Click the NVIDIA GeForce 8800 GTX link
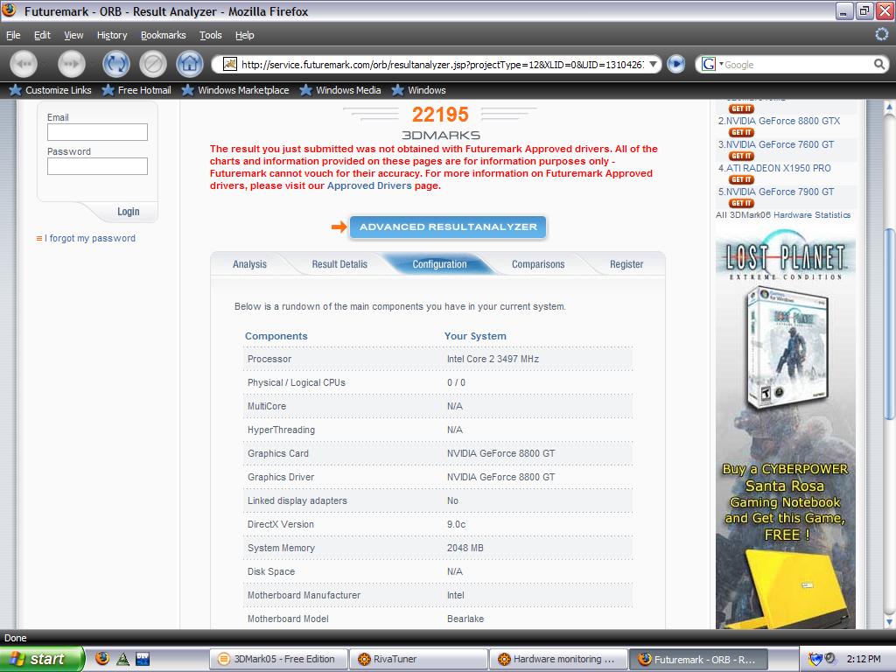 point(783,121)
